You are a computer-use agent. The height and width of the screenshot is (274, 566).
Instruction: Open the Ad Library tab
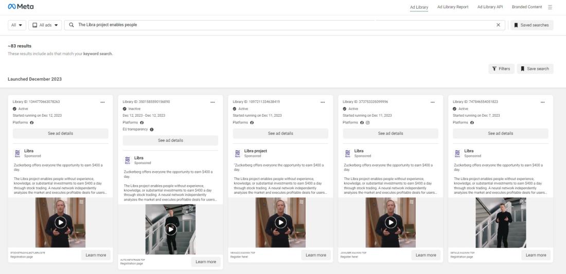tap(419, 7)
